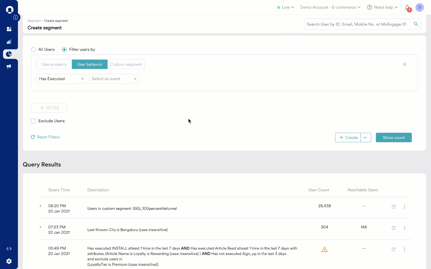431x269 pixels.
Task: Click the Show count button
Action: pos(394,137)
